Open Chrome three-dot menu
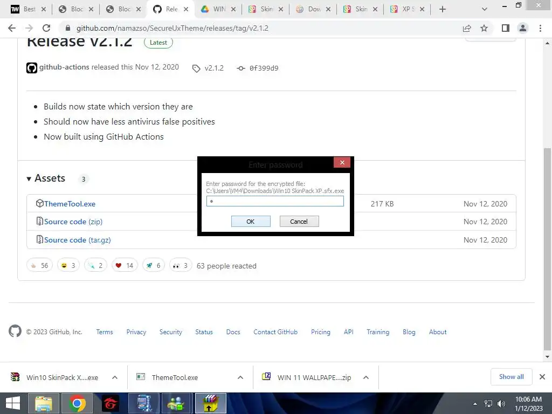The image size is (552, 414). [540, 28]
